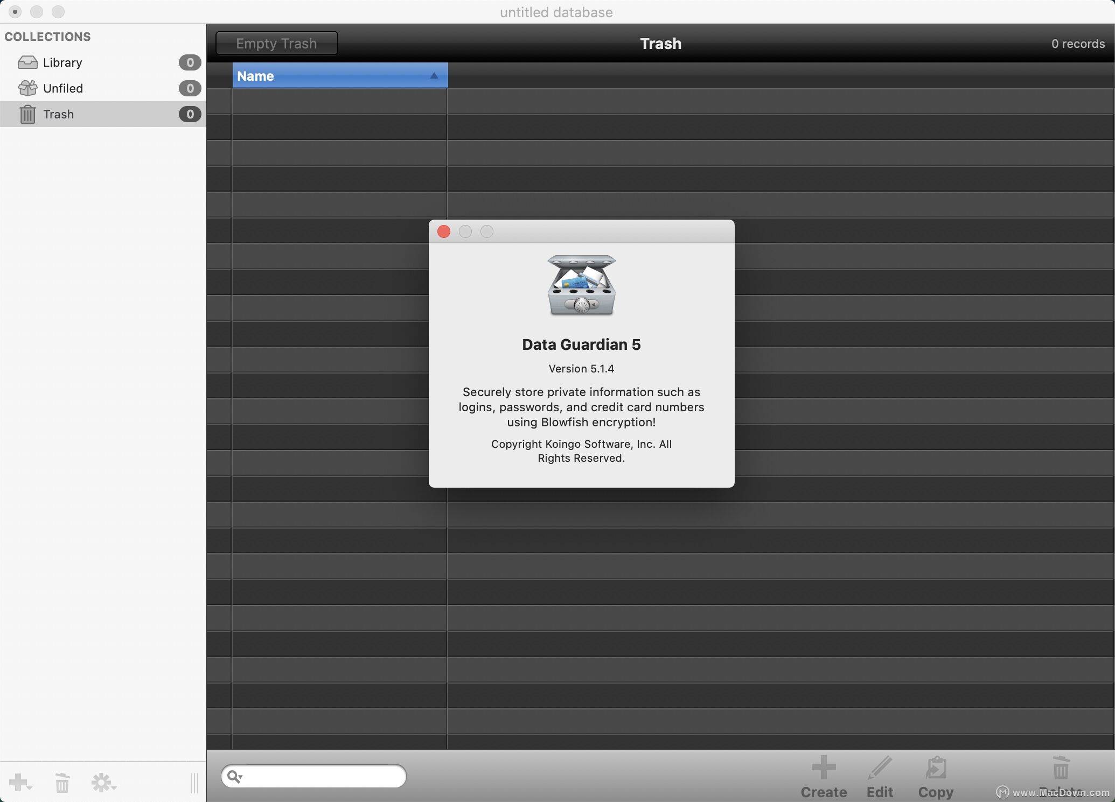Click the Add new collection icon
Image resolution: width=1115 pixels, height=802 pixels.
coord(21,782)
